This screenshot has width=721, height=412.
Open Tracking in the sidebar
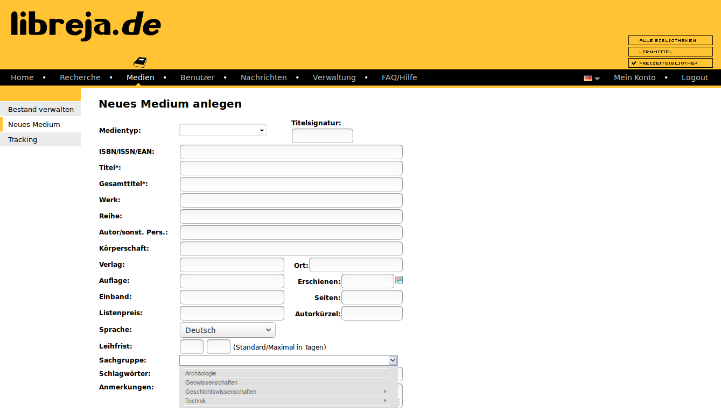pyautogui.click(x=23, y=139)
